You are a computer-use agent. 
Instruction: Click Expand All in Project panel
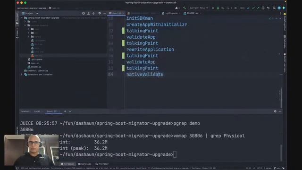88,13
